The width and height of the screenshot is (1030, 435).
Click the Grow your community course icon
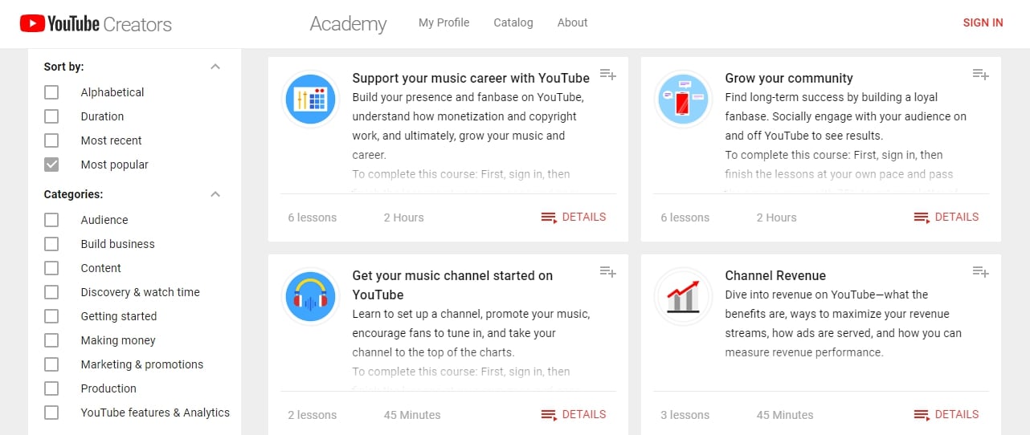683,99
